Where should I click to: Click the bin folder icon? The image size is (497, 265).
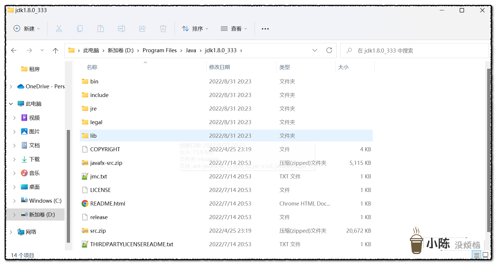point(85,81)
